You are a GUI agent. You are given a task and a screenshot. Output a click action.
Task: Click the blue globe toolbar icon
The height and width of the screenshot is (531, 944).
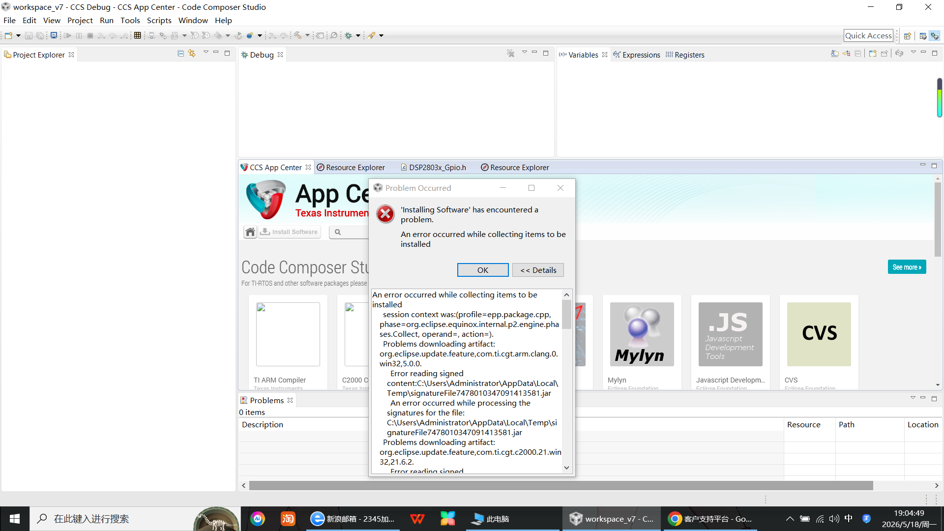[x=250, y=35]
